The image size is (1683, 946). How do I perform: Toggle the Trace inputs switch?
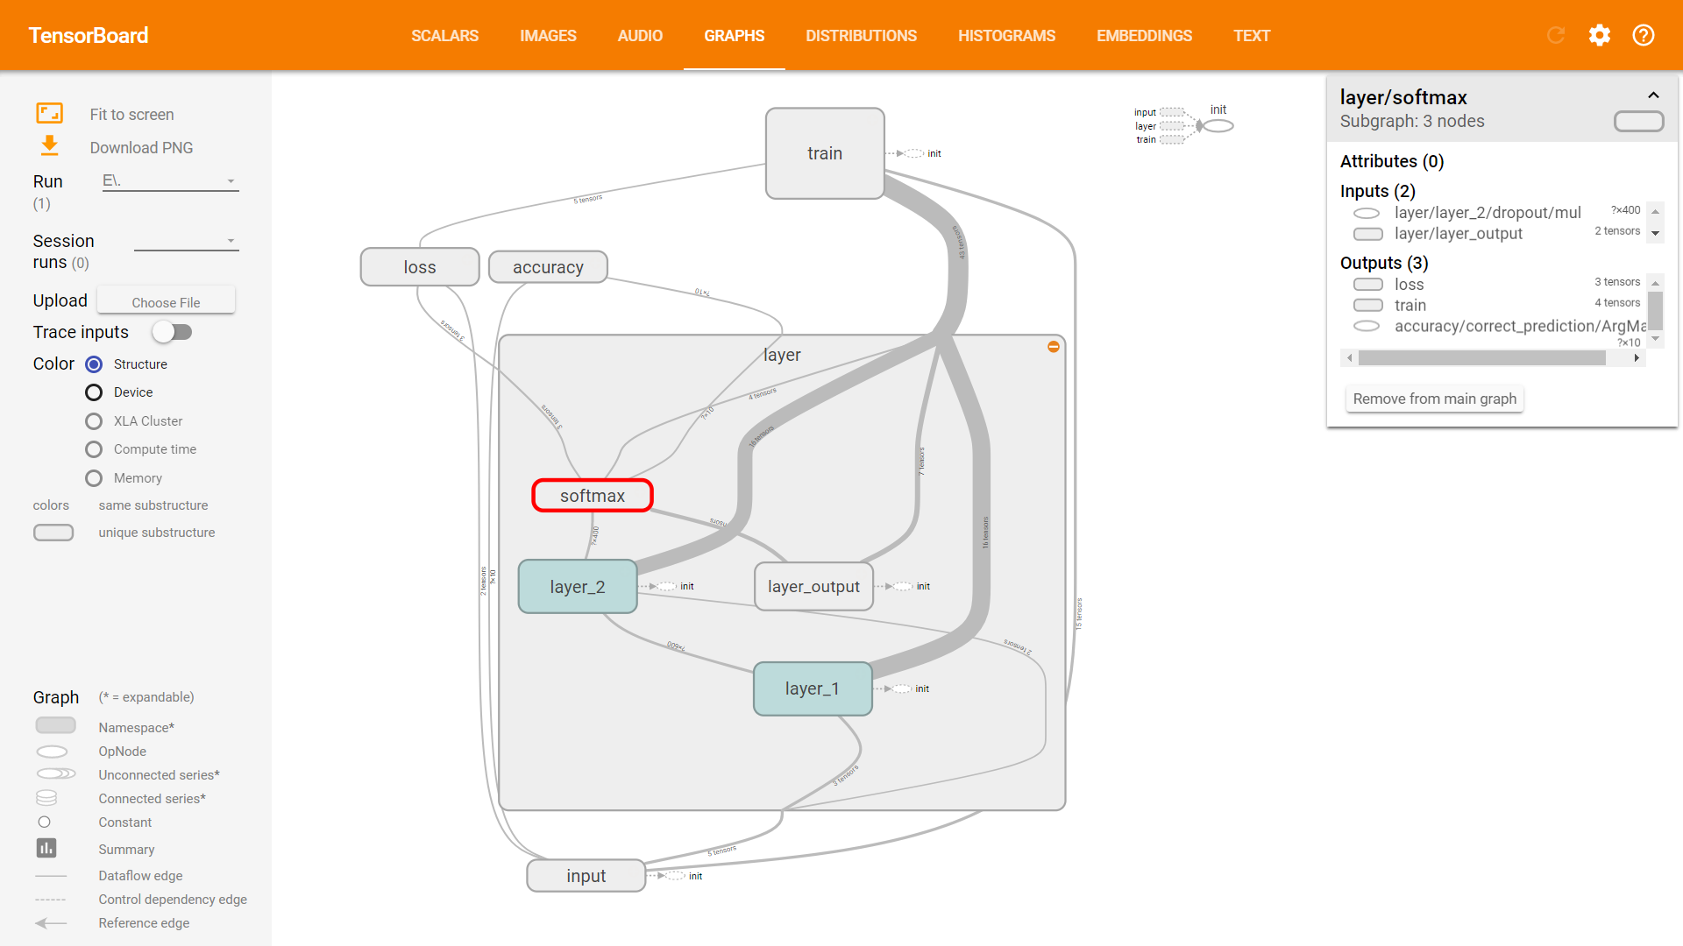[x=172, y=332]
